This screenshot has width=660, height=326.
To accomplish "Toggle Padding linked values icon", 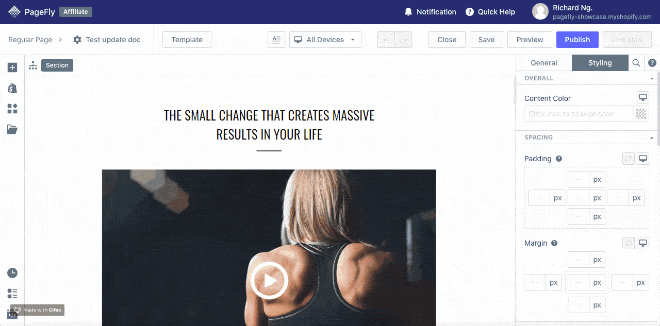I will pyautogui.click(x=629, y=159).
